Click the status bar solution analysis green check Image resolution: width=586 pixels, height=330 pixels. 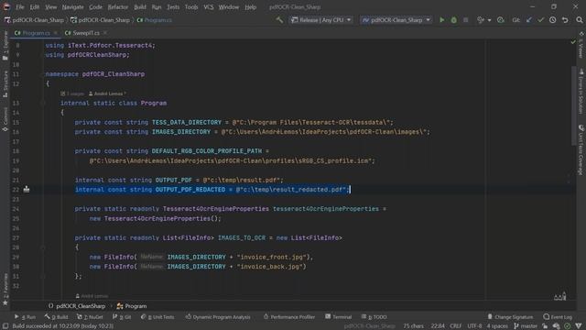pos(568,326)
